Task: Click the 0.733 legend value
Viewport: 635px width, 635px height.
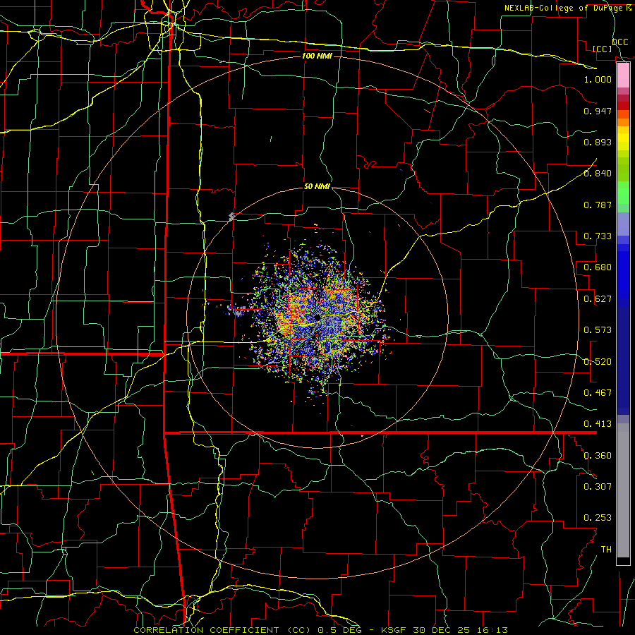Action: point(598,236)
